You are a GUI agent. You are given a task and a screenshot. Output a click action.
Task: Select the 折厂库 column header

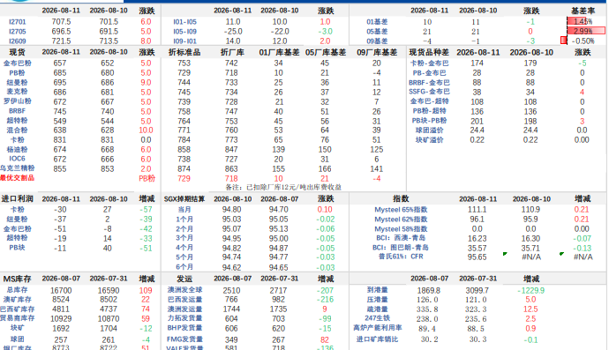coord(232,52)
